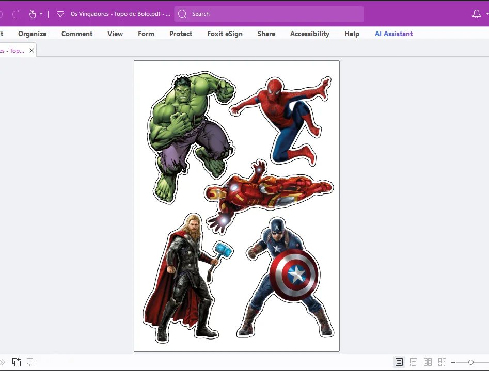Switch to Facing pages view mode
The image size is (489, 371).
point(428,362)
